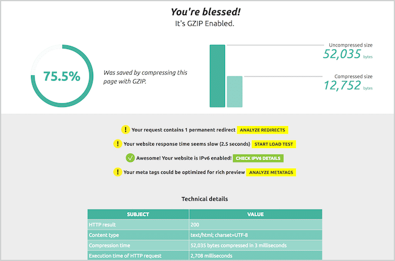Click the warning icon beside meta tags message
The image size is (395, 261).
118,172
